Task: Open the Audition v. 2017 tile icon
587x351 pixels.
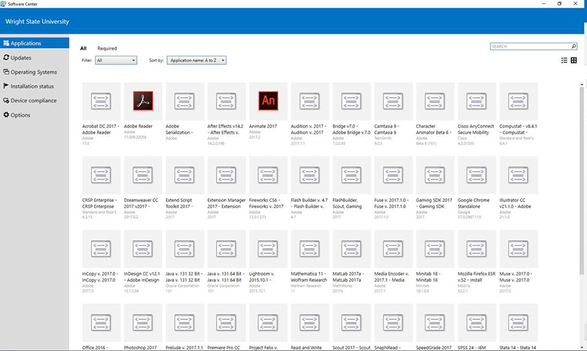Action: (x=309, y=101)
